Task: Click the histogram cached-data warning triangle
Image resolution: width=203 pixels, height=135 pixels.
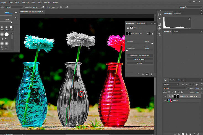Action: 189,19
